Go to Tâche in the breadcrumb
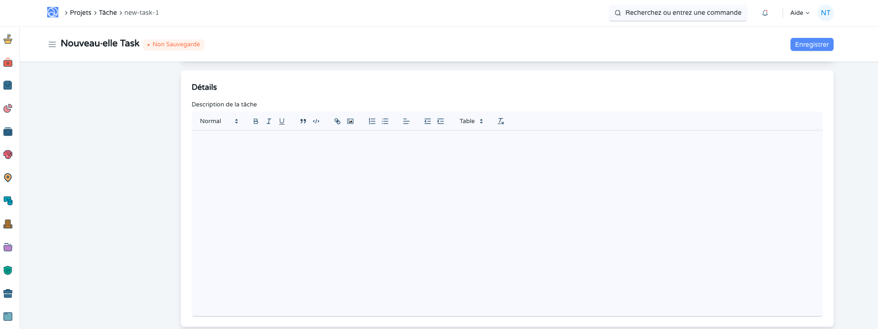The width and height of the screenshot is (878, 329). point(108,12)
